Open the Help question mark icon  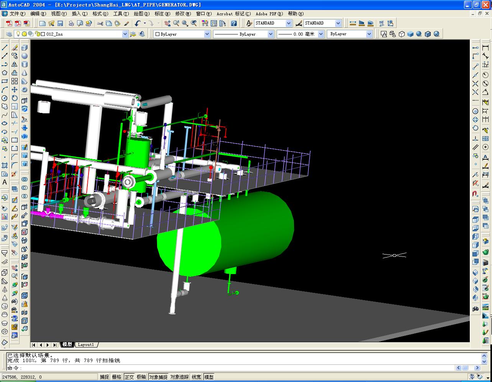click(234, 23)
